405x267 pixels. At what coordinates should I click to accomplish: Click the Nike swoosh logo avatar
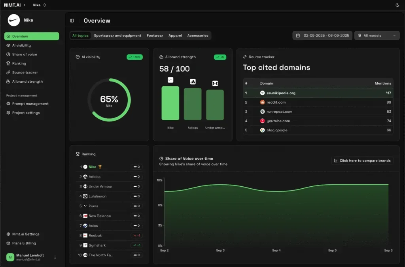pyautogui.click(x=13, y=20)
